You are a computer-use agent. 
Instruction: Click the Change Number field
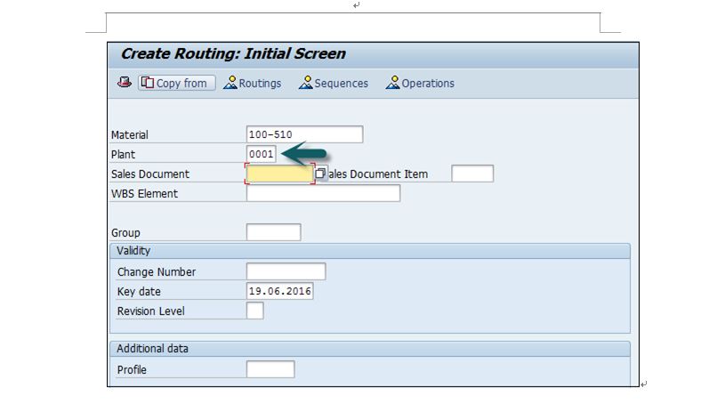click(x=286, y=271)
